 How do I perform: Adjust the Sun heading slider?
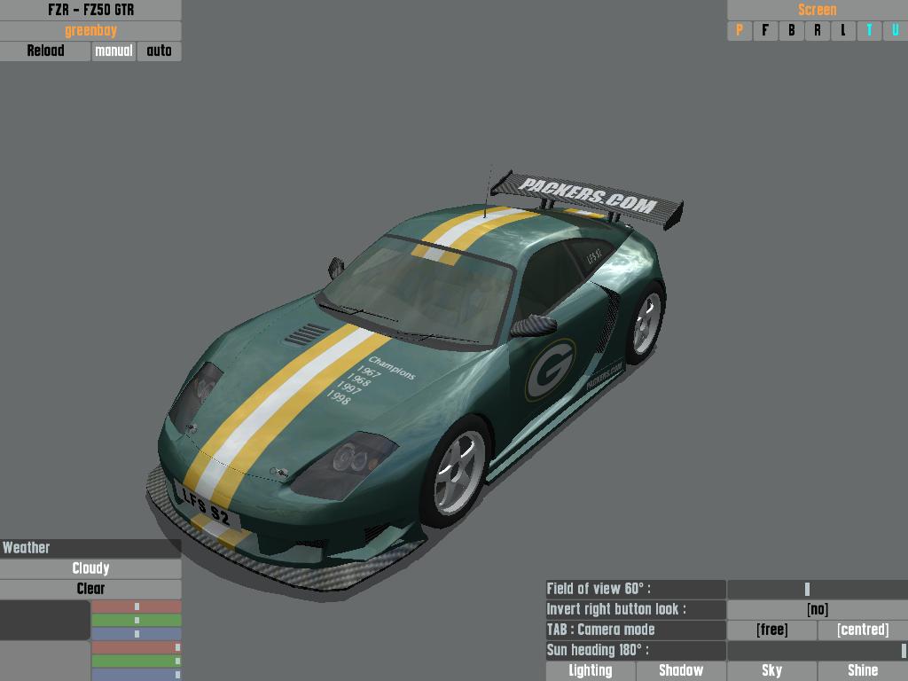(818, 650)
